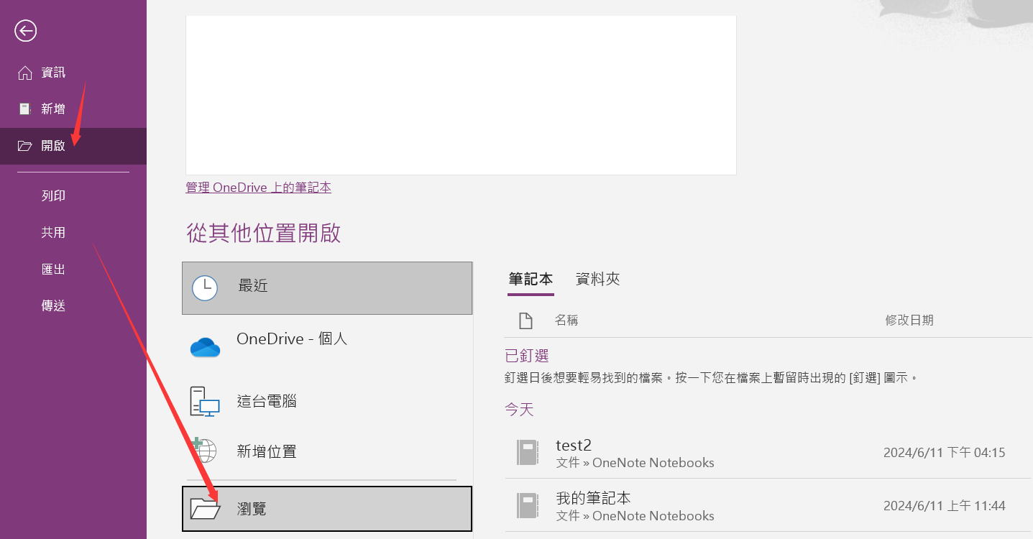Click the computer icon for 這台電腦
1033x539 pixels.
(205, 401)
